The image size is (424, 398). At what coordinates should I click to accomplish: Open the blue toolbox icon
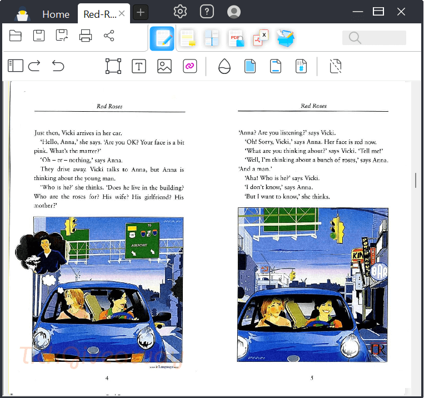pos(285,38)
